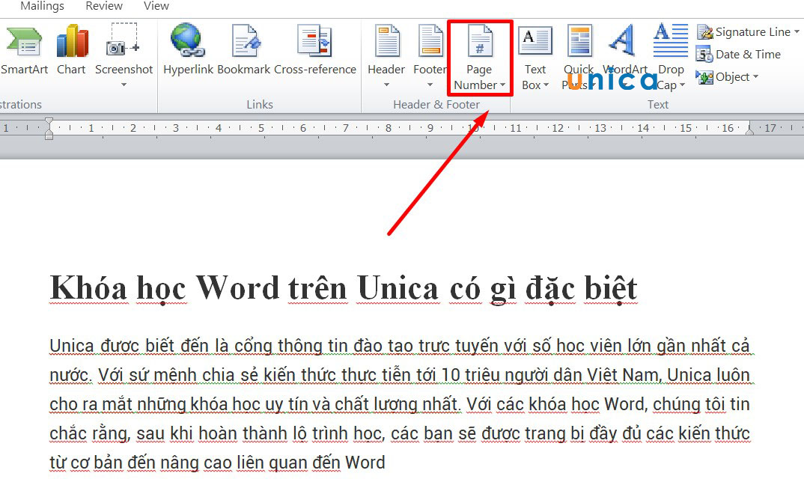804x491 pixels.
Task: Insert a Chart
Action: click(x=71, y=49)
